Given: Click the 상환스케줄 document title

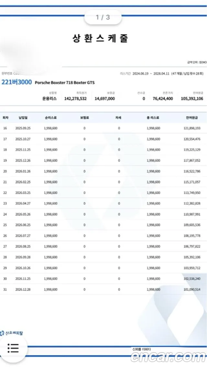Looking at the screenshot, I should 100,38.
